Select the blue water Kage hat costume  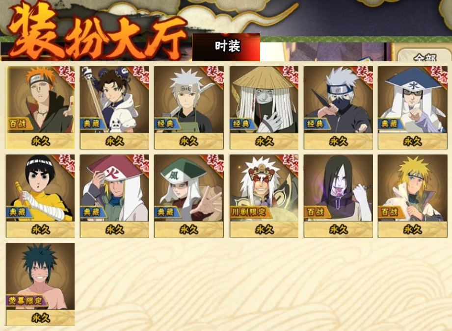(413, 107)
